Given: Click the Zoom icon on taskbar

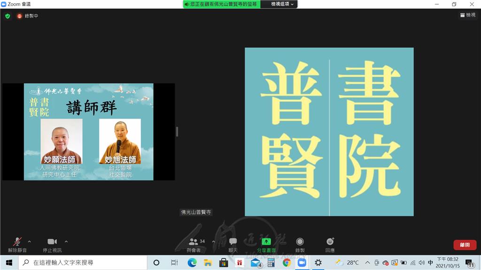Looking at the screenshot, I should click(x=302, y=262).
